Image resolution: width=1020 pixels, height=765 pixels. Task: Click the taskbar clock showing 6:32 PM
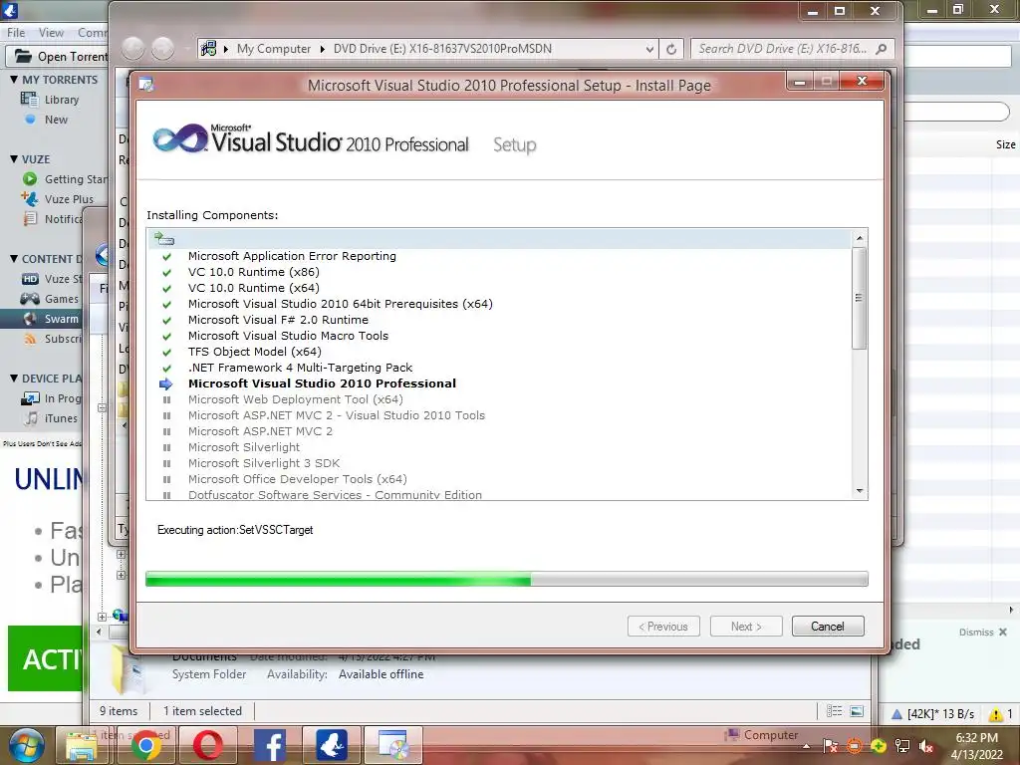click(976, 746)
